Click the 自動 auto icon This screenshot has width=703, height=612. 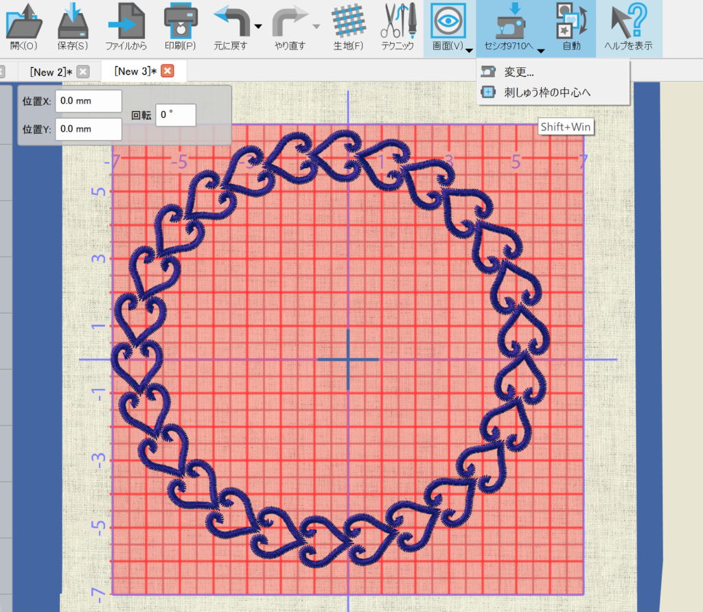[x=571, y=27]
